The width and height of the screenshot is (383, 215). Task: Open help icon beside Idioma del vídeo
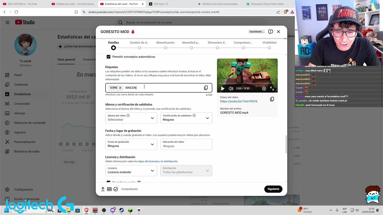click(x=128, y=116)
